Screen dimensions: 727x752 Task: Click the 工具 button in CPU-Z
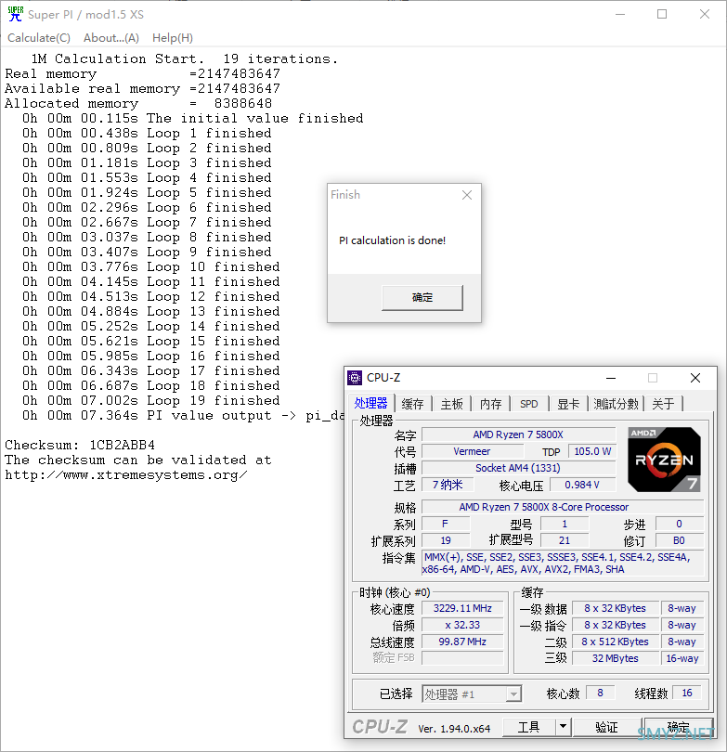[529, 728]
